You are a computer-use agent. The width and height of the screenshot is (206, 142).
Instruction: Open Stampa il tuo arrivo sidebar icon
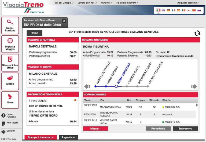tap(10, 63)
